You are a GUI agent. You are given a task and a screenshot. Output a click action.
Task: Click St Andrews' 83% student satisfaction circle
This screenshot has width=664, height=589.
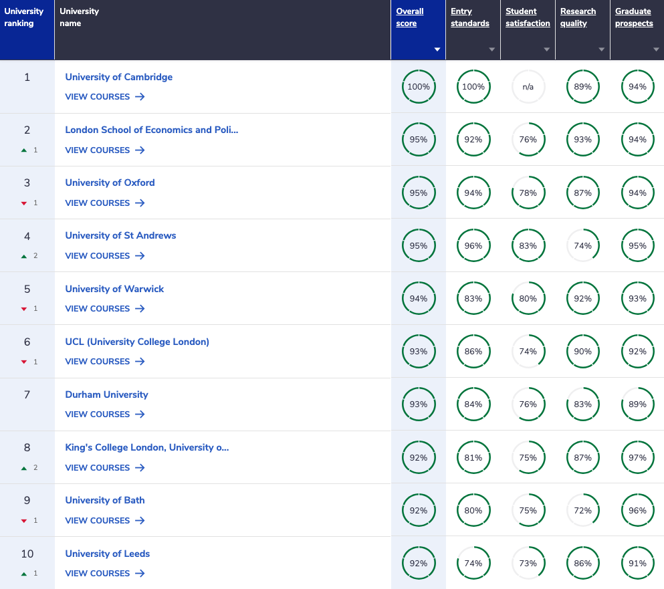[528, 246]
